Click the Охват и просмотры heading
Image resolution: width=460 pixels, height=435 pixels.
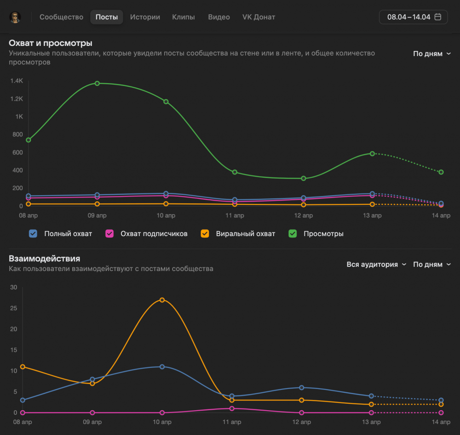[51, 43]
